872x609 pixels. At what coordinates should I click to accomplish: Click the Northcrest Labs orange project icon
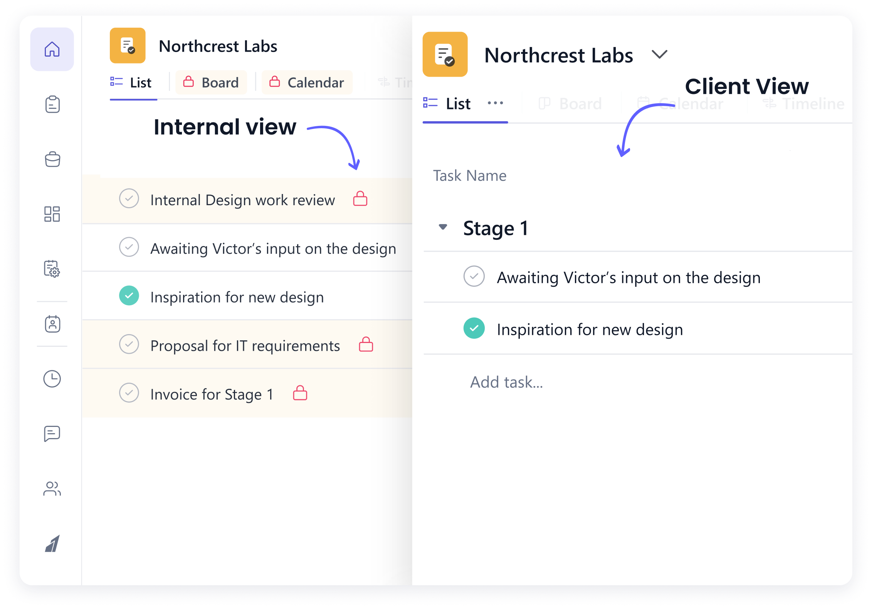128,46
